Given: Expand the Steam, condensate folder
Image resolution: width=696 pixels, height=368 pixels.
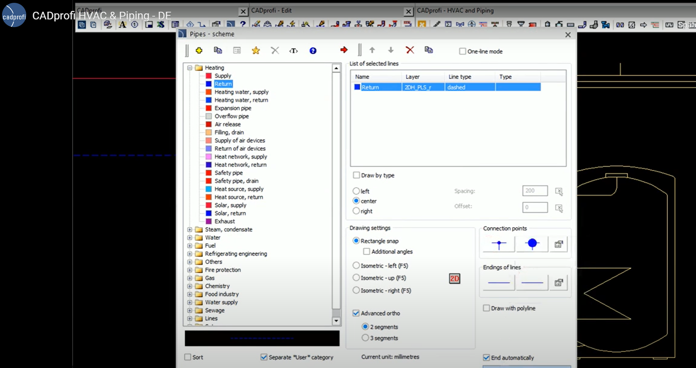Looking at the screenshot, I should 190,230.
